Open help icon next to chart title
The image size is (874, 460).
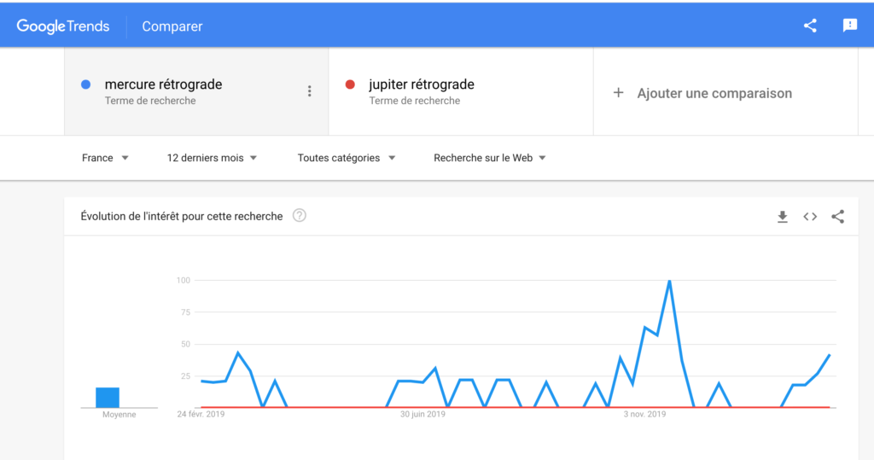(x=300, y=216)
